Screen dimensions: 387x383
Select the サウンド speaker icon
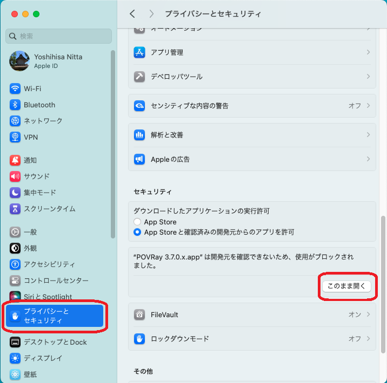pyautogui.click(x=15, y=176)
